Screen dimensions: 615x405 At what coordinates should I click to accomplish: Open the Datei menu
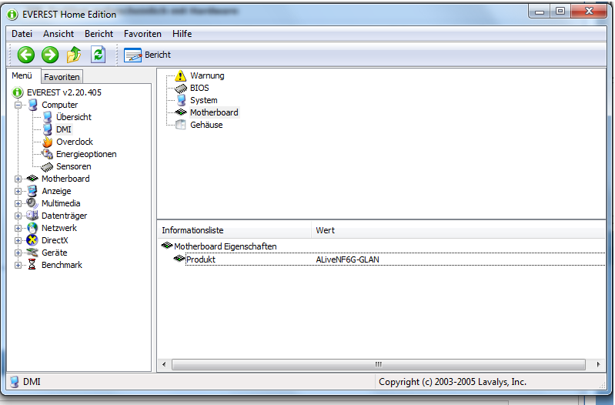tap(22, 34)
